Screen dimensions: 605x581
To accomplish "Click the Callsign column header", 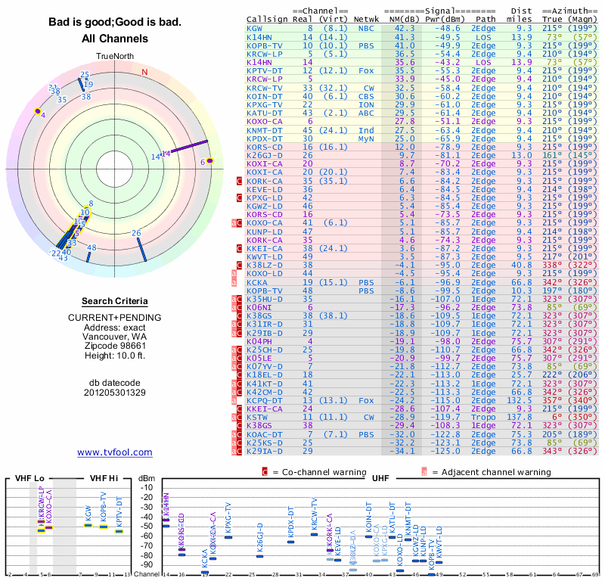I will [267, 20].
